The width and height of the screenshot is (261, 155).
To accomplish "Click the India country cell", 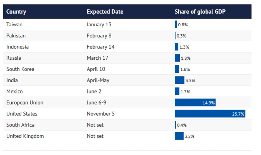I will pos(12,80).
